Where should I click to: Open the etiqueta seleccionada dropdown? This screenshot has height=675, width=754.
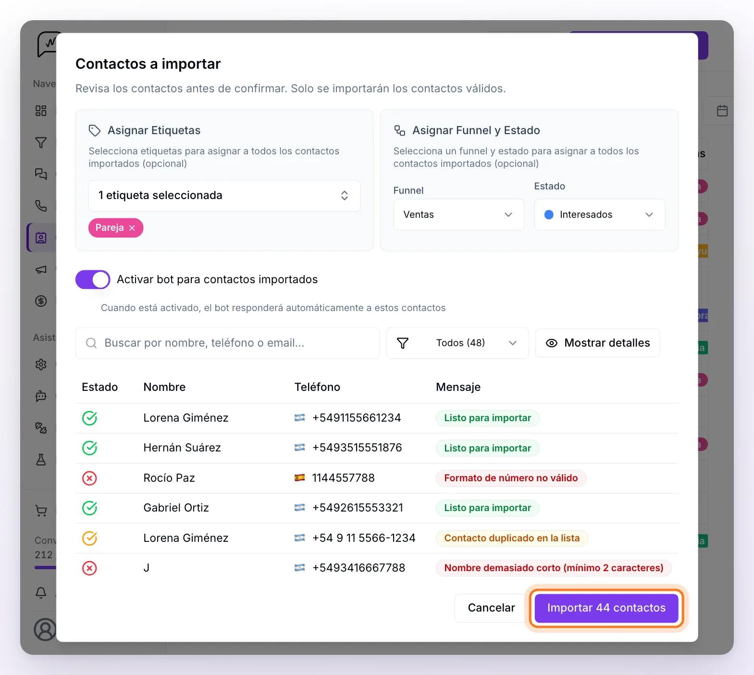[x=224, y=195]
